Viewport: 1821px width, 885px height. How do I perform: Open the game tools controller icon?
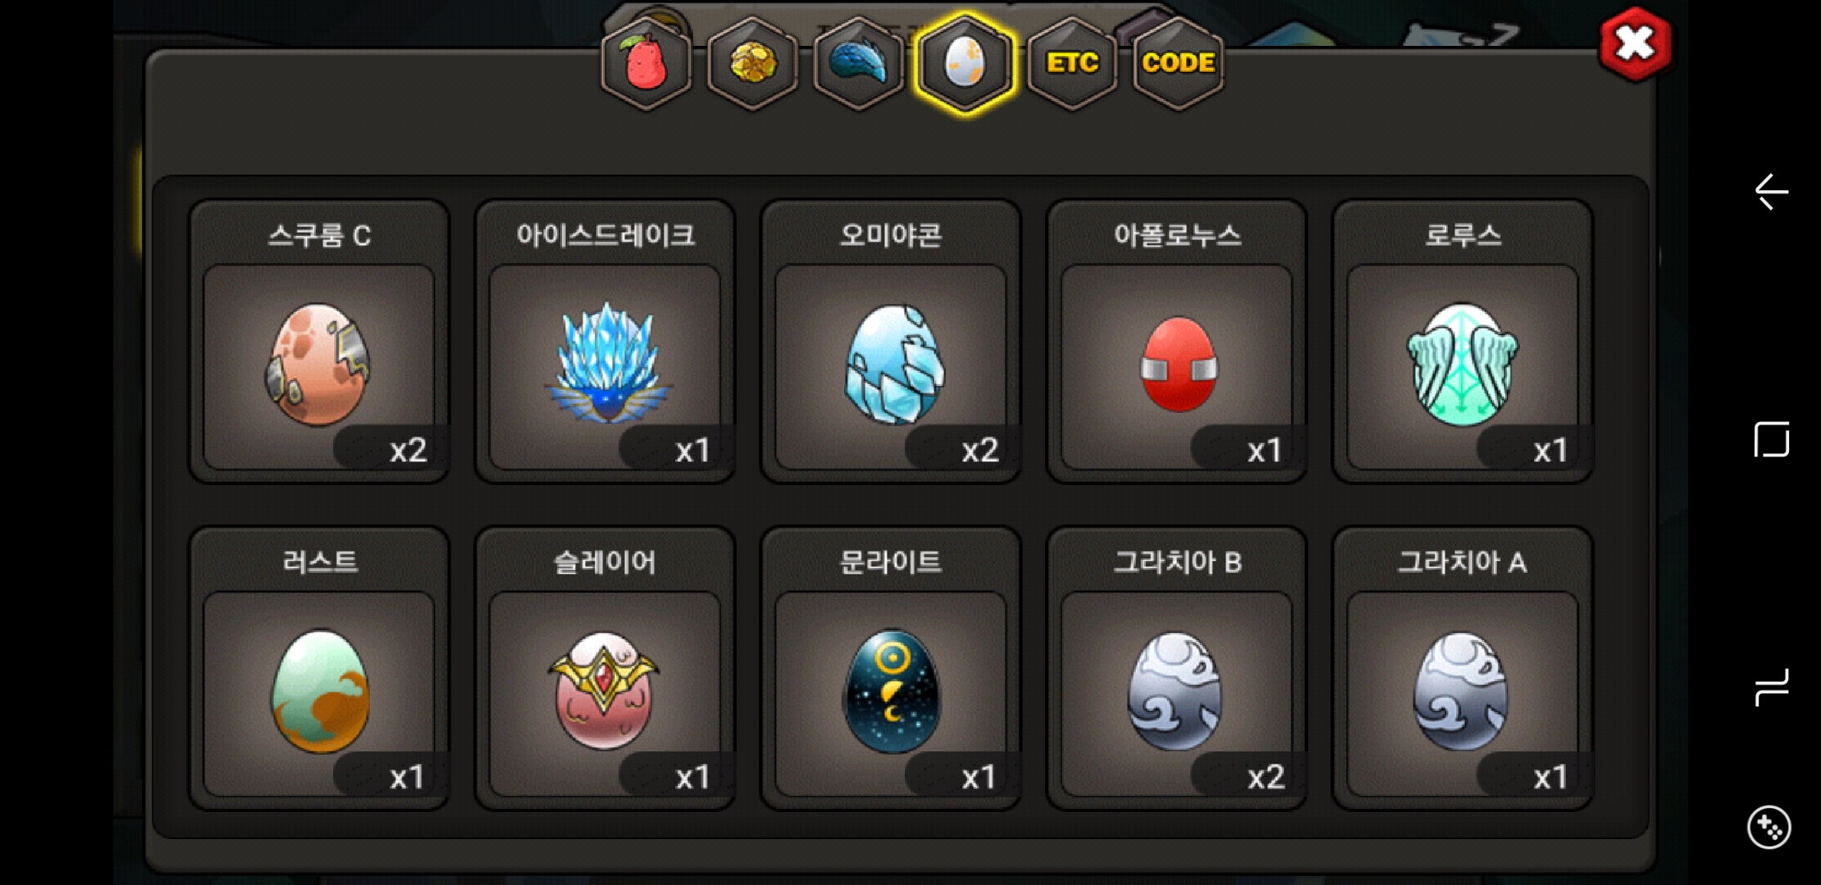pyautogui.click(x=1769, y=828)
